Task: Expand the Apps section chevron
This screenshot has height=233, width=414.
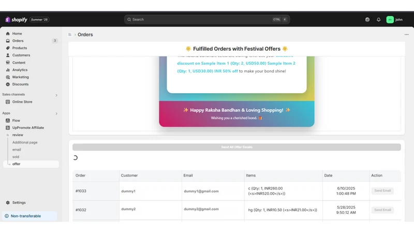Action: click(56, 113)
